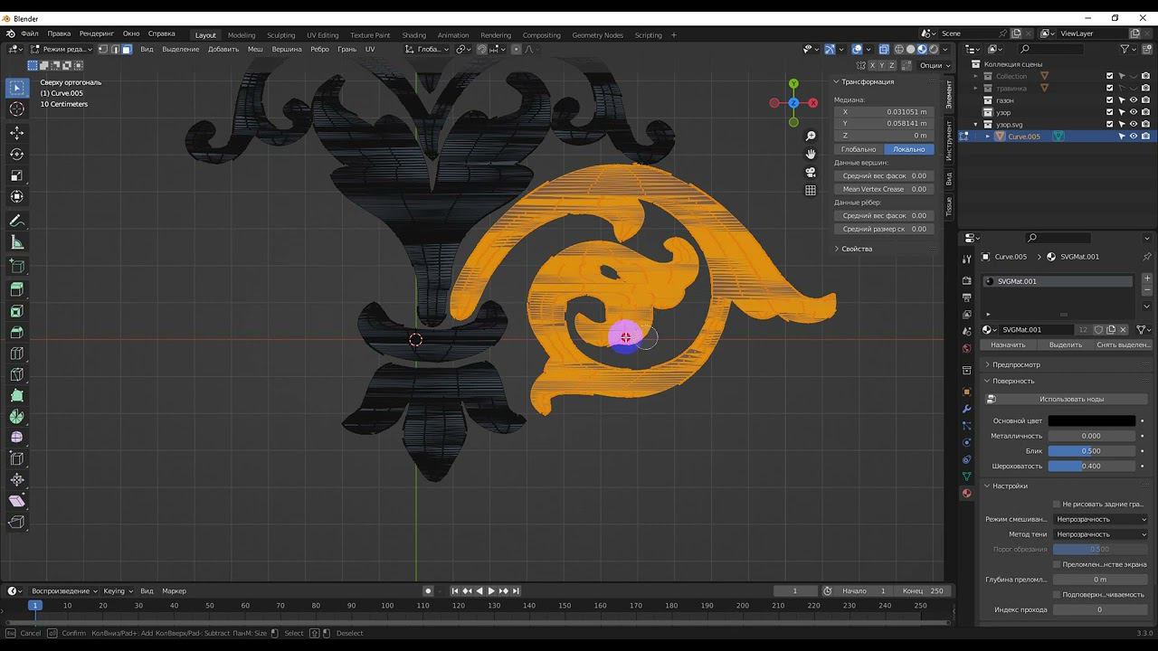
Task: Switch to the Sculpting workspace tab
Action: [280, 35]
